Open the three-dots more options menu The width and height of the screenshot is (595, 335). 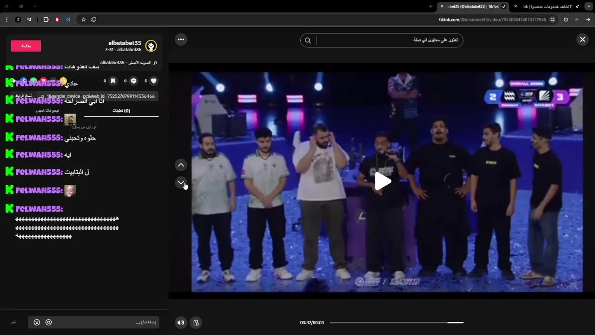click(x=181, y=40)
